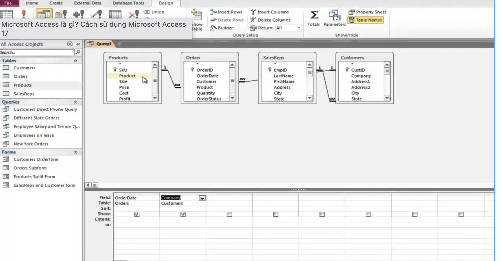Open the Property Sheet

(x=367, y=12)
